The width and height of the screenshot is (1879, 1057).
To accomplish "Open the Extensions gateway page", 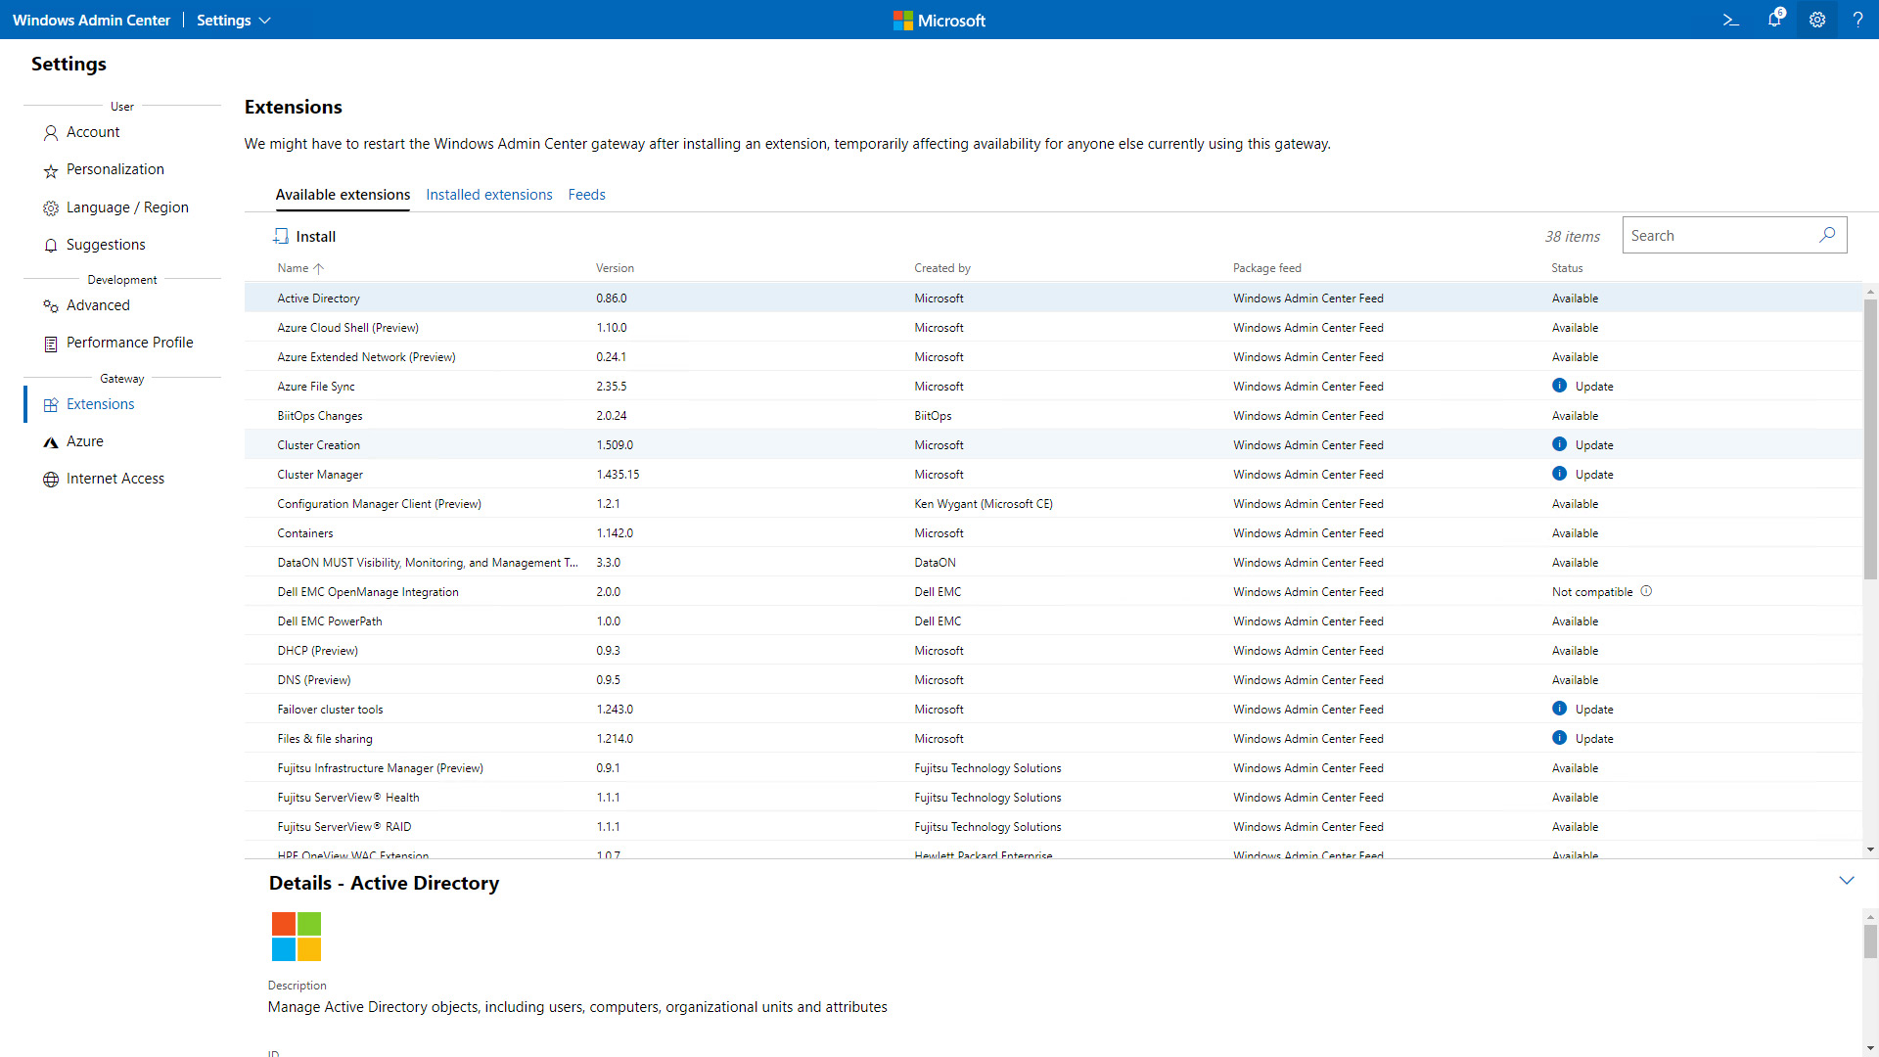I will coord(101,404).
